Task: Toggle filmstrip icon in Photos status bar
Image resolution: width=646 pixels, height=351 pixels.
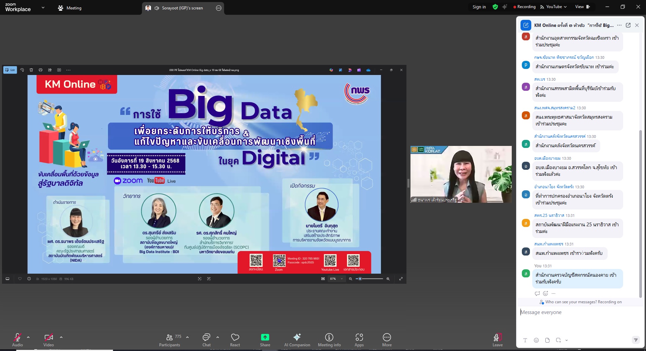Action: click(7, 279)
